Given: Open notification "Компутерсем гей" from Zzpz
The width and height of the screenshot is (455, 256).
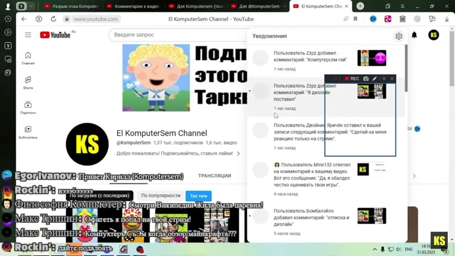Looking at the screenshot, I should [x=326, y=60].
